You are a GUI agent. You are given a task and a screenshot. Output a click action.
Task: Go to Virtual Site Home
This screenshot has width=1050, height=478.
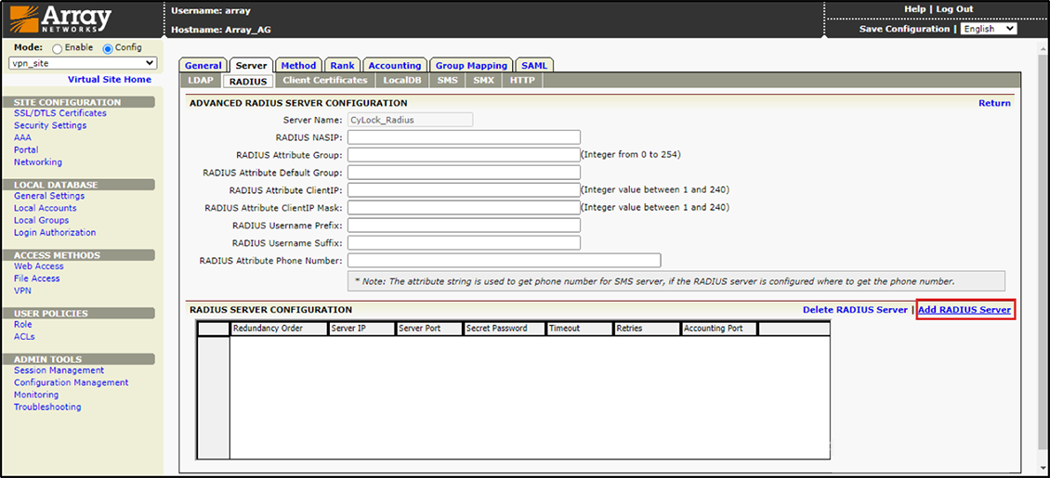[109, 80]
